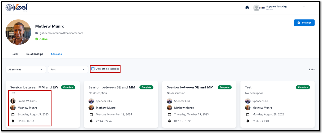Click Spencer Ellis avatar in November 12 card
This screenshot has height=133, width=322.
(91, 101)
